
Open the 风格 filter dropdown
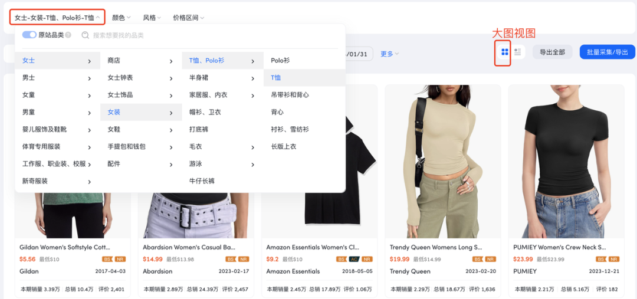[x=152, y=18]
